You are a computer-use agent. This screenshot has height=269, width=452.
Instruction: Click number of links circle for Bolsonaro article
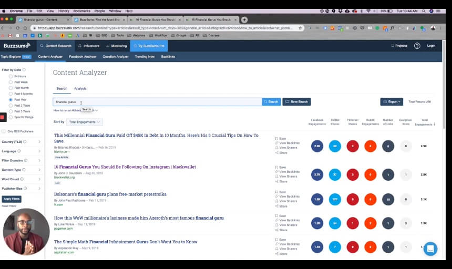pyautogui.click(x=388, y=199)
